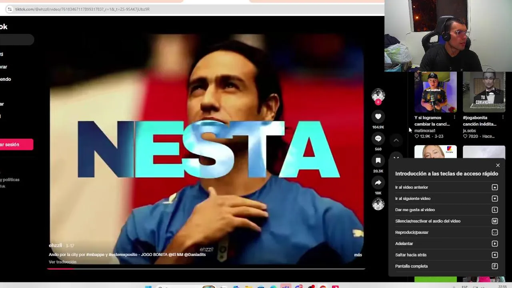Click 'Ir al video anterior' shortcut row text
This screenshot has width=512, height=288.
(x=412, y=187)
